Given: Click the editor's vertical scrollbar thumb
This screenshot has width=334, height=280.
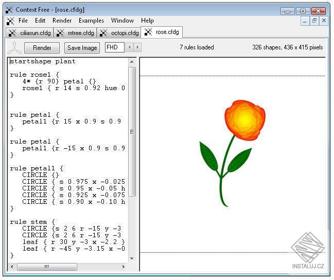Looking at the screenshot, I should pyautogui.click(x=132, y=132).
